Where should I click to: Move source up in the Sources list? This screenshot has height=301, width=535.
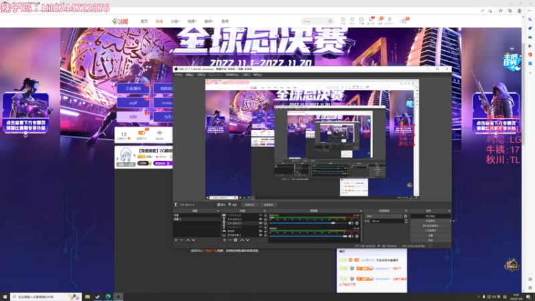point(242,240)
